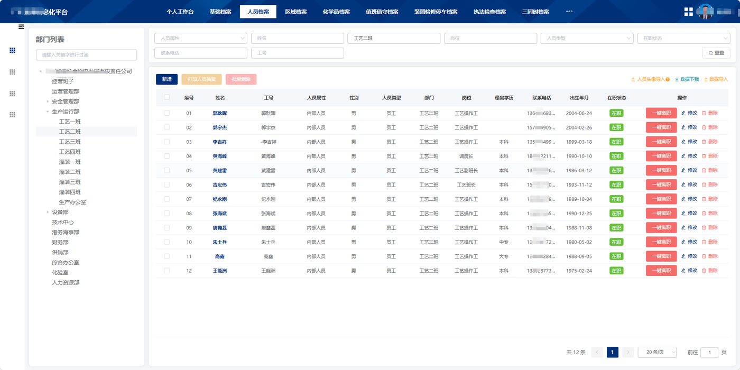
Task: Check the box for row 12 王能洲
Action: pyautogui.click(x=167, y=270)
